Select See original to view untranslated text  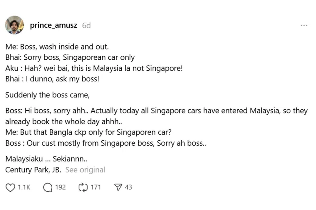[x=85, y=170]
